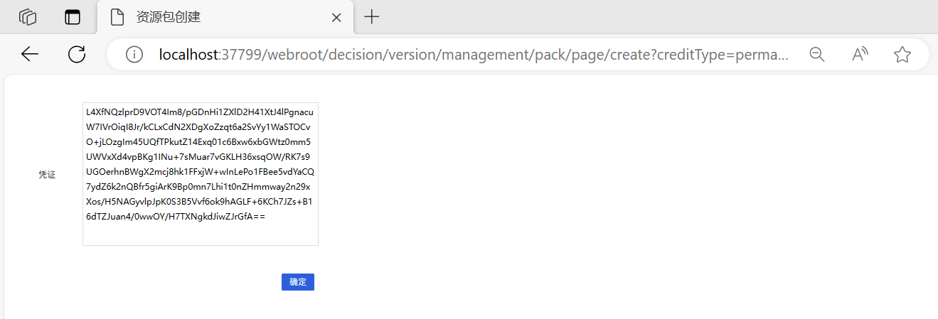Click the line starting Xos/H5NAGyvlp
938x319 pixels.
tap(199, 202)
